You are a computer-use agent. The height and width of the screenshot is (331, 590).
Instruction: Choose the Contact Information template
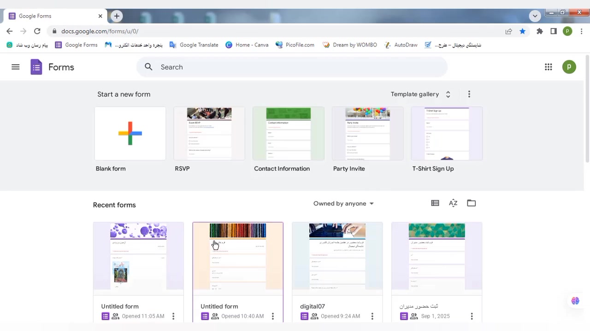(x=289, y=133)
